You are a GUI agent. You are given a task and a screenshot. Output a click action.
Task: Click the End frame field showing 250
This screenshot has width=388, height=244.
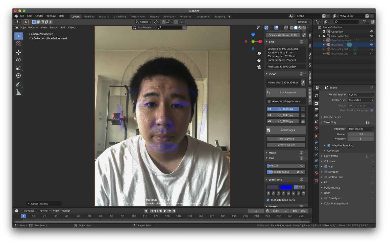[x=299, y=211]
